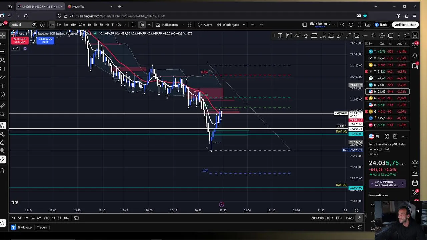Click the trash remove drawings icon
427x240 pixels.
2,171
